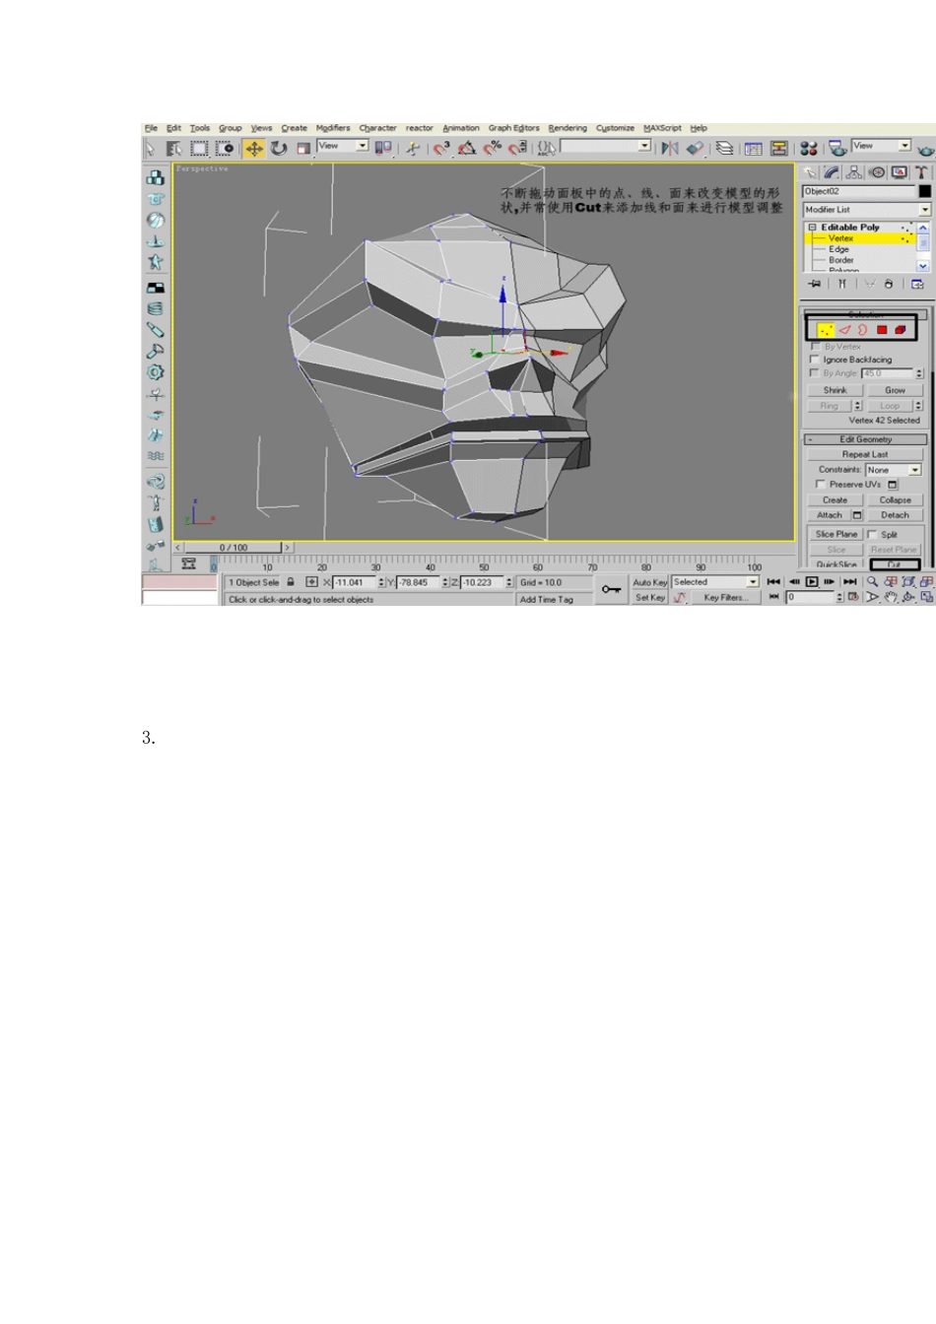This screenshot has height=1324, width=936.
Task: Click the Grow selection button
Action: point(896,390)
